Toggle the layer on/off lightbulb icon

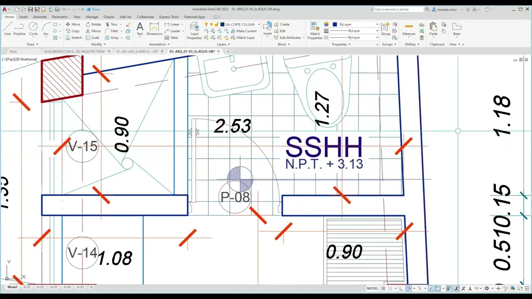point(206,25)
